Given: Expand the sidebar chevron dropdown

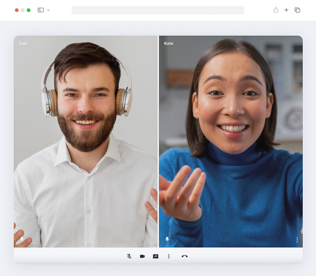Looking at the screenshot, I should (x=48, y=10).
